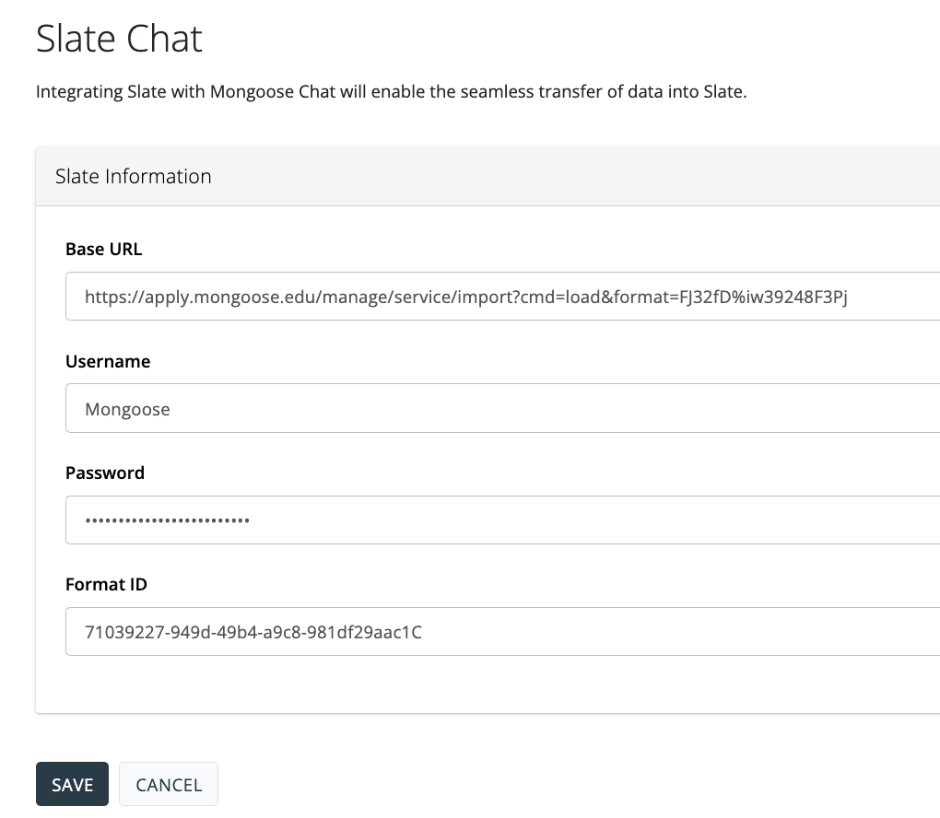Viewport: 940px width, 818px height.
Task: Click the CANCEL button
Action: click(169, 784)
